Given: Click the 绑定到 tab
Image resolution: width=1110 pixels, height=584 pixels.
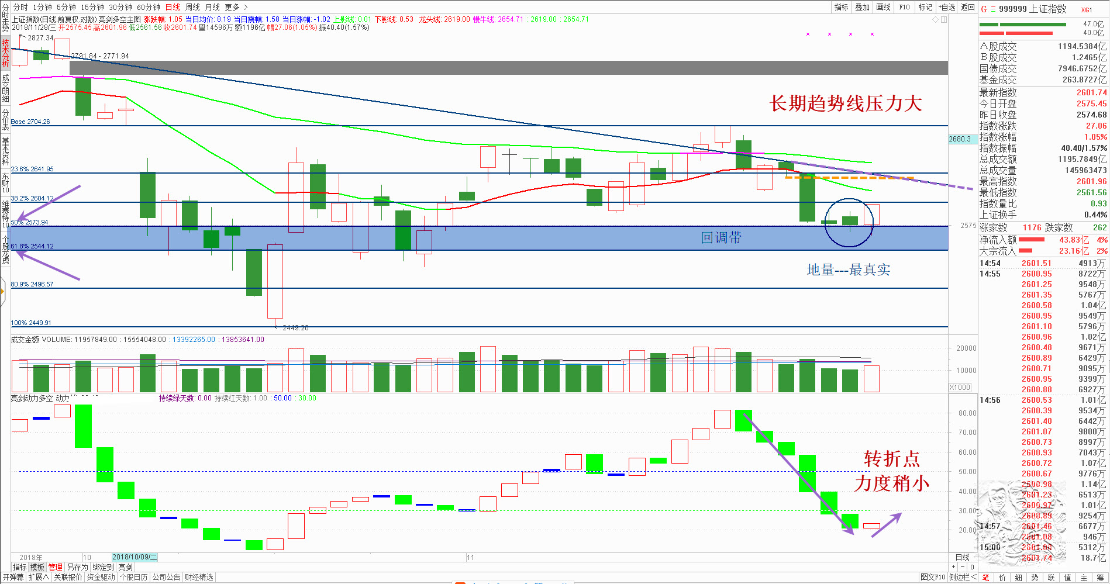Looking at the screenshot, I should point(103,567).
